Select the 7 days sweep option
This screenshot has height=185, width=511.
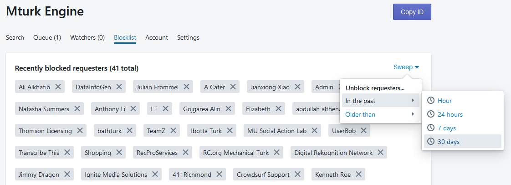tap(446, 128)
